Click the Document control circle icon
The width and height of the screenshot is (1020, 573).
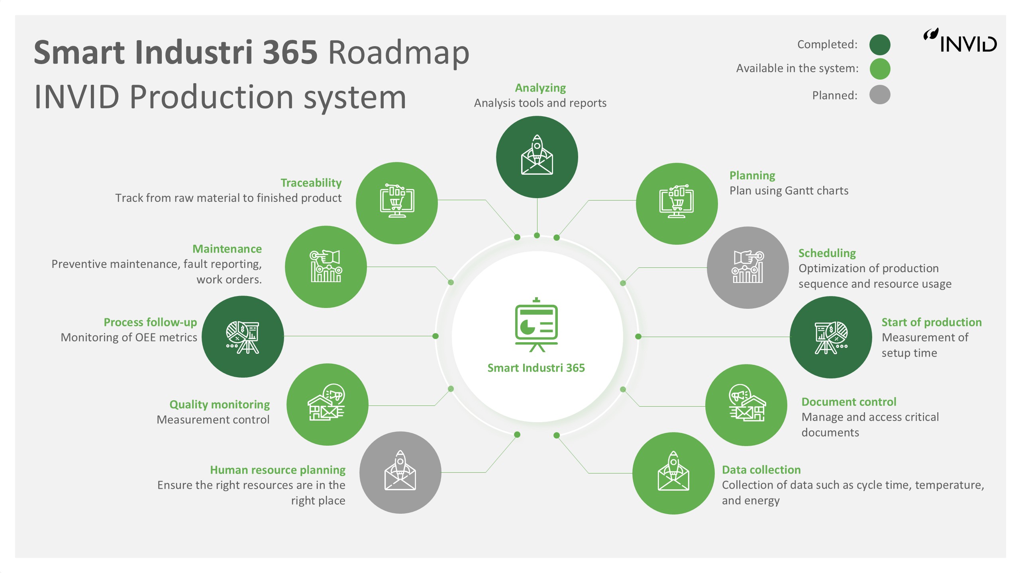(746, 405)
